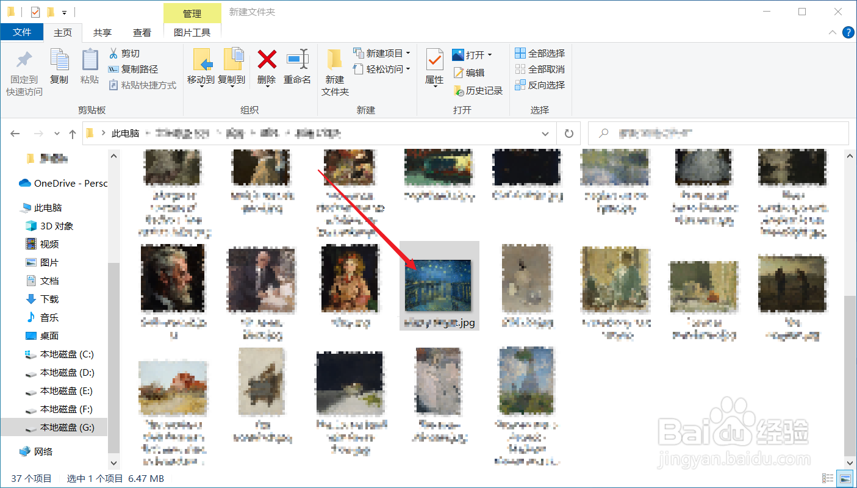Viewport: 857px width, 488px height.
Task: Switch to the Home (主页) tab
Action: click(x=63, y=32)
